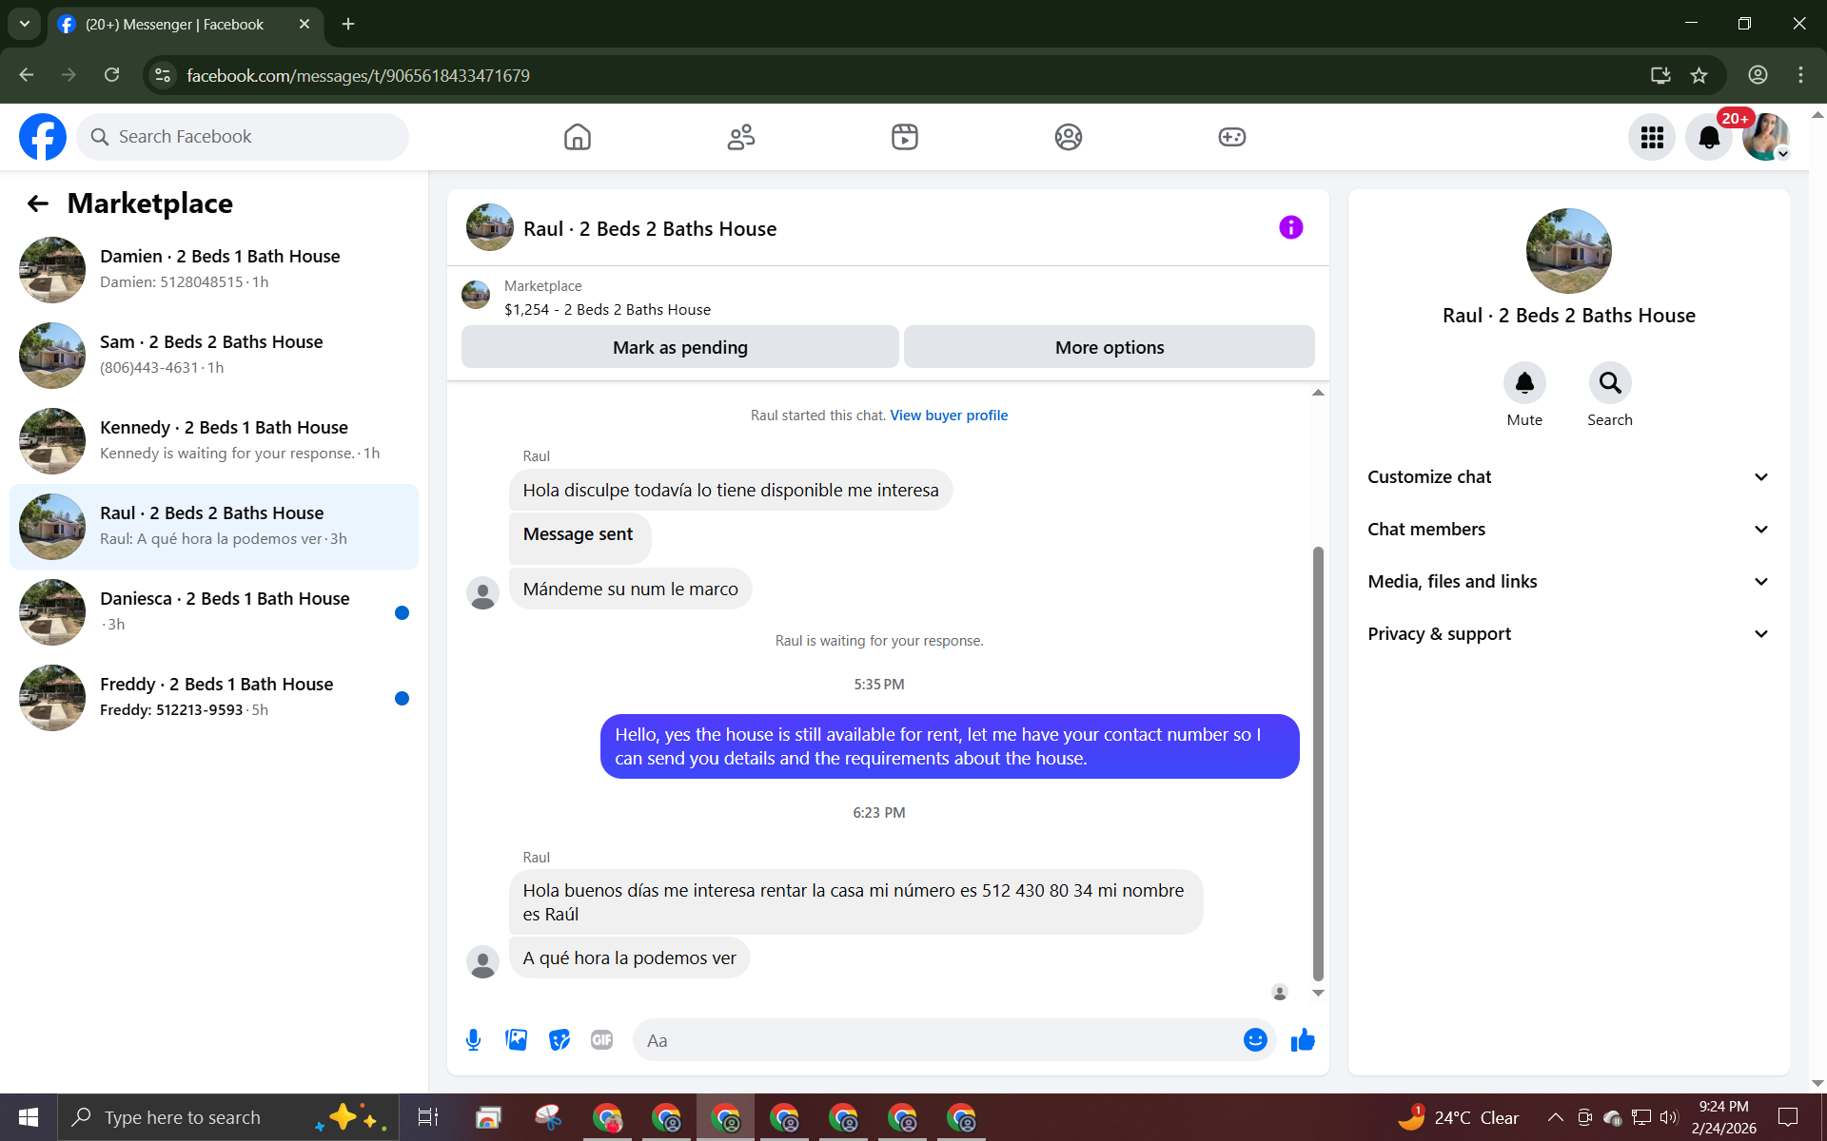Image resolution: width=1827 pixels, height=1141 pixels.
Task: Click the Windows Start button
Action: tap(29, 1117)
